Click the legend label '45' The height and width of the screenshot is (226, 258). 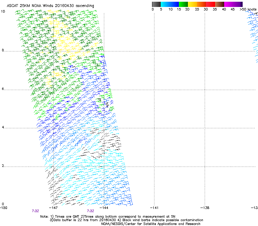tap(233, 9)
